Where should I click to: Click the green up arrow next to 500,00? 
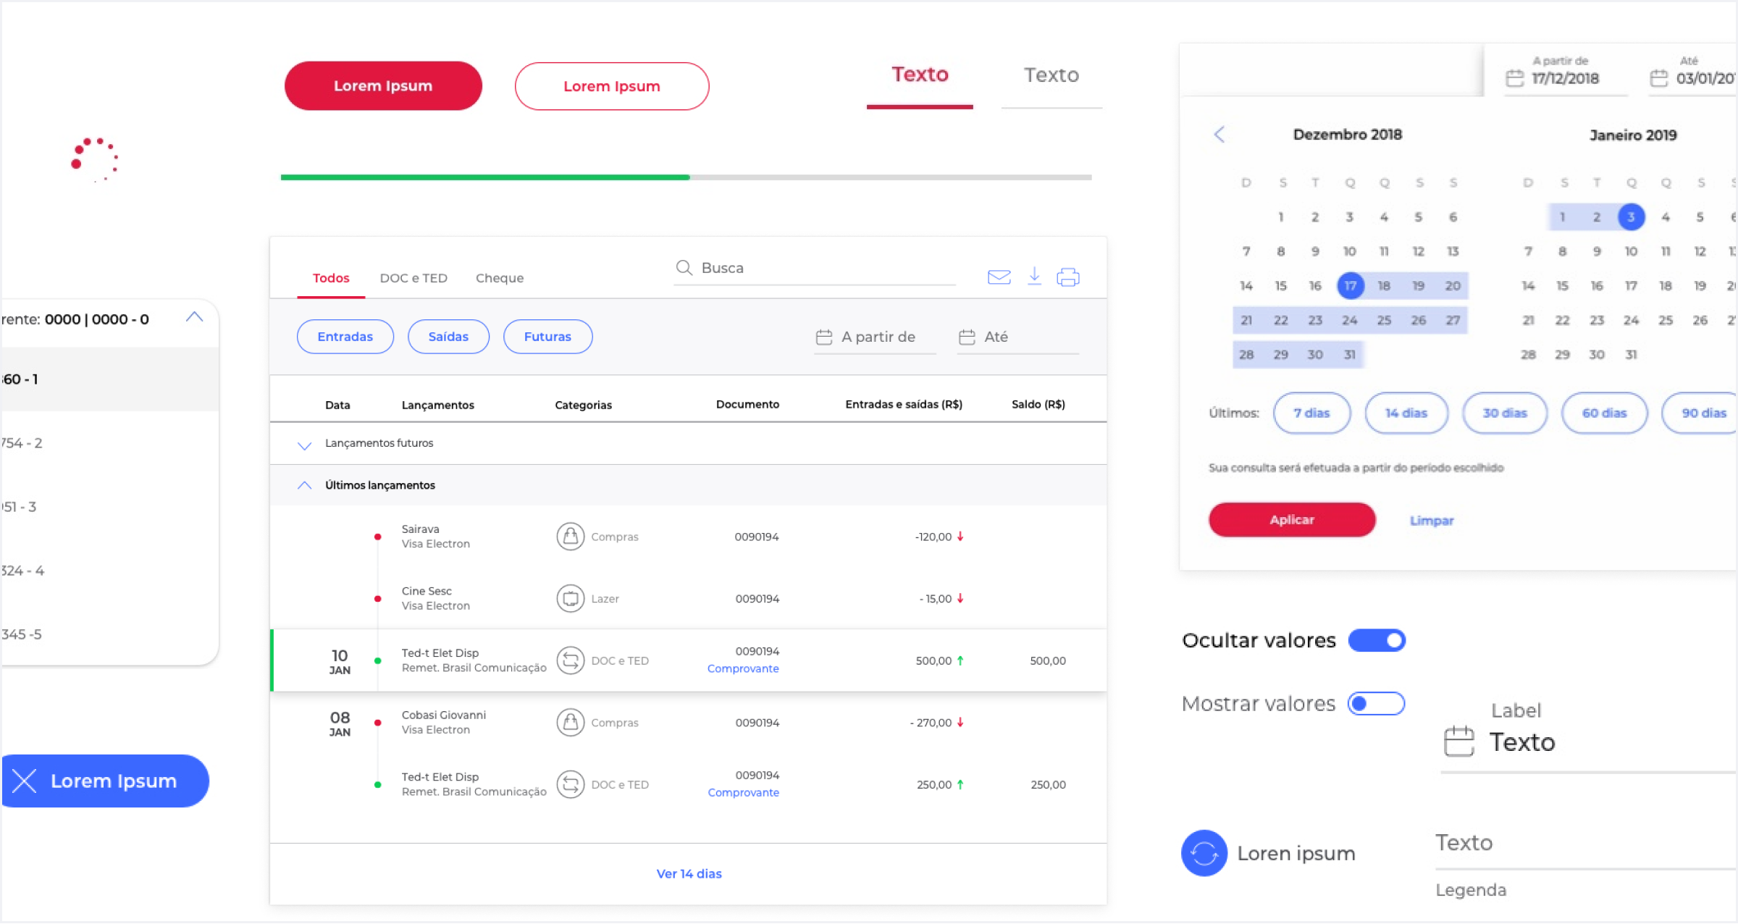[x=960, y=660]
